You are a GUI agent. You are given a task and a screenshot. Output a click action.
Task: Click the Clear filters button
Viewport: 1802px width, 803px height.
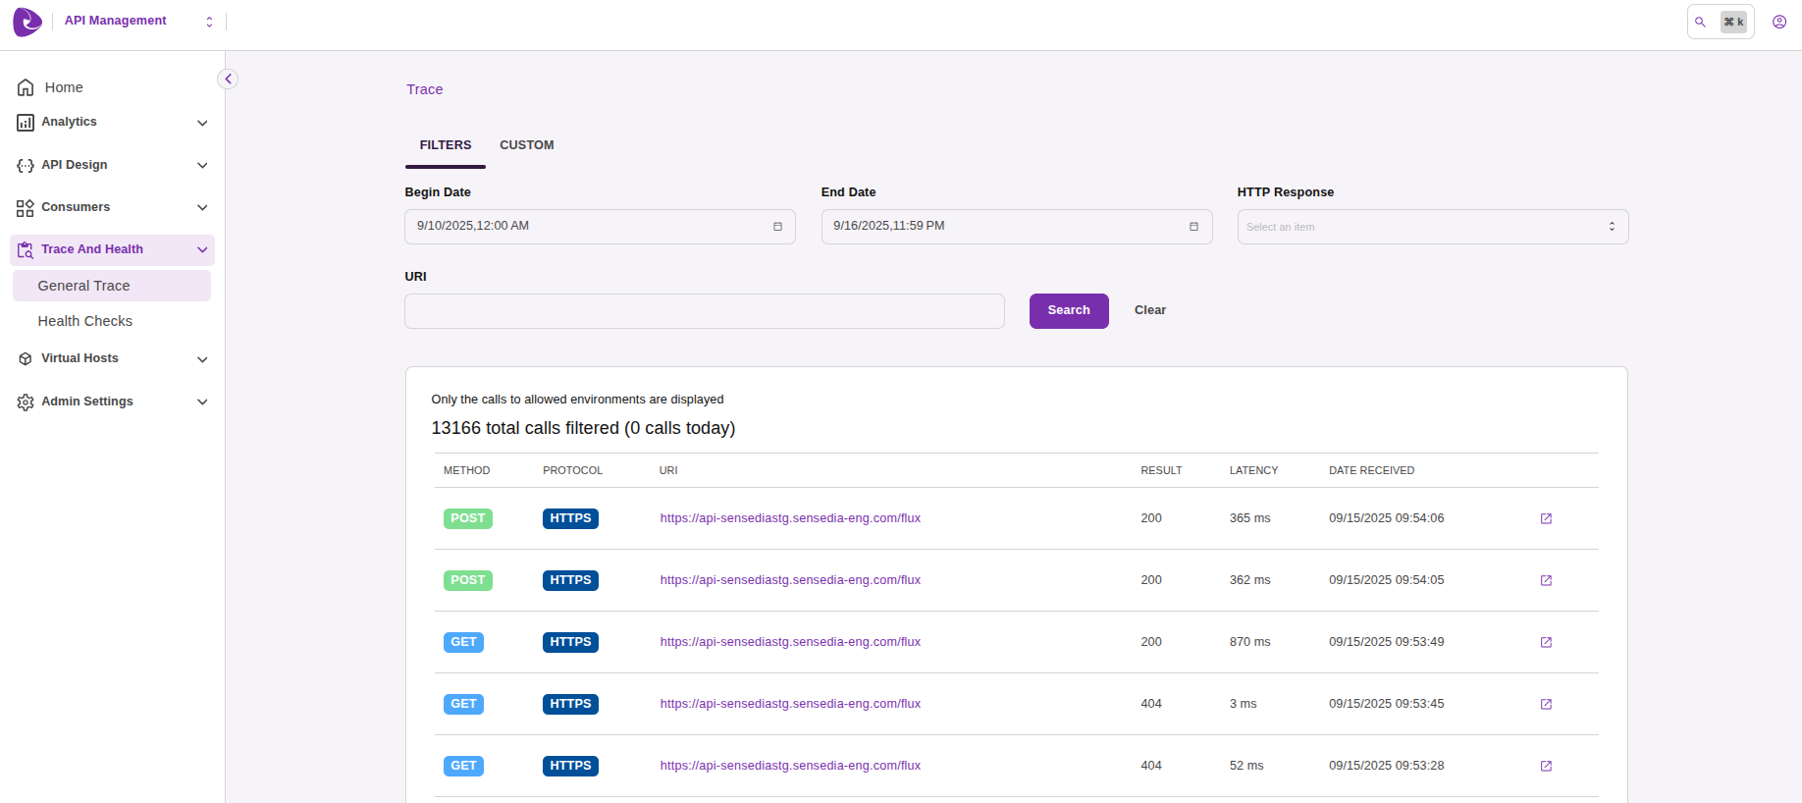[x=1149, y=310]
